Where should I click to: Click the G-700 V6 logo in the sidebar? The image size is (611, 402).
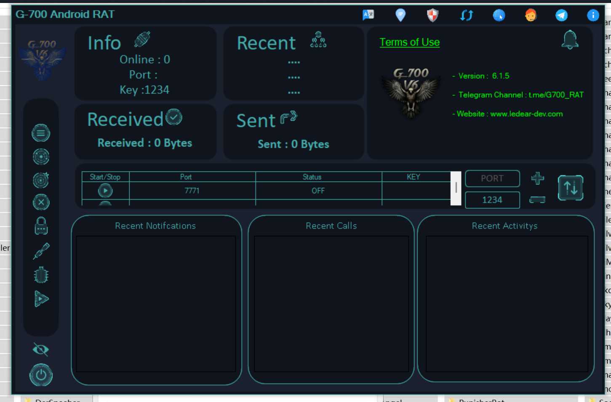pos(42,60)
